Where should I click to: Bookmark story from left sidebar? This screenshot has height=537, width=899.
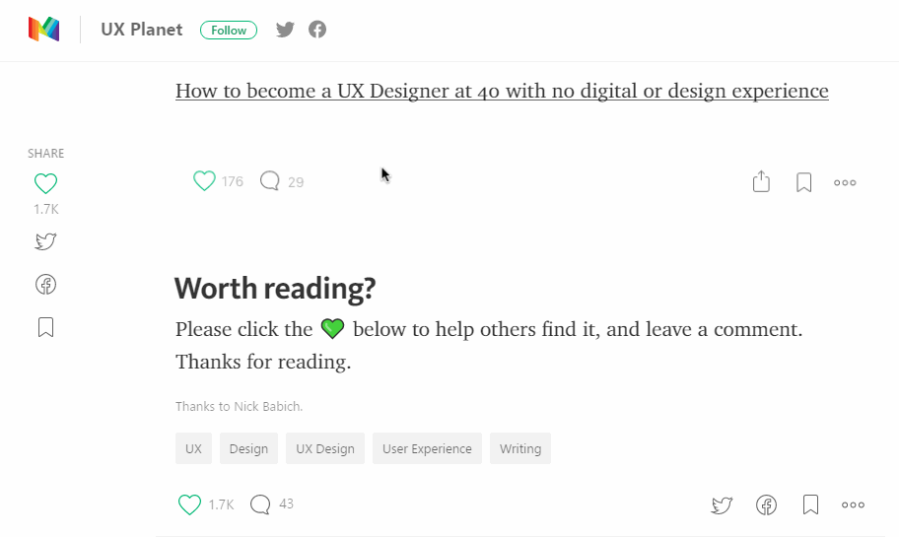45,327
